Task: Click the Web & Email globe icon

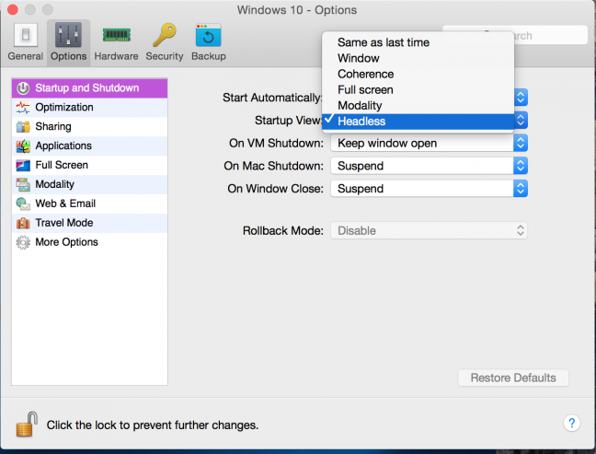Action: click(23, 204)
